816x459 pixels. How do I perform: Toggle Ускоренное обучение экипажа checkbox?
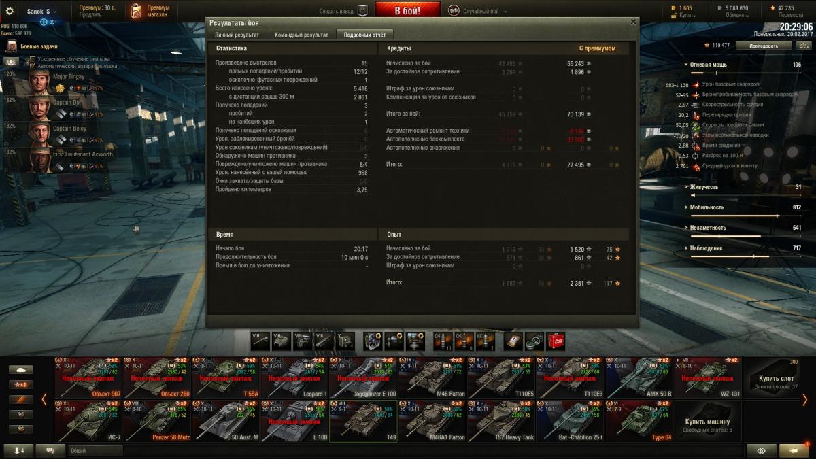(33, 60)
